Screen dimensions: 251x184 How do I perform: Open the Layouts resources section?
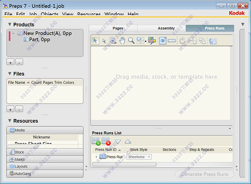point(45,166)
